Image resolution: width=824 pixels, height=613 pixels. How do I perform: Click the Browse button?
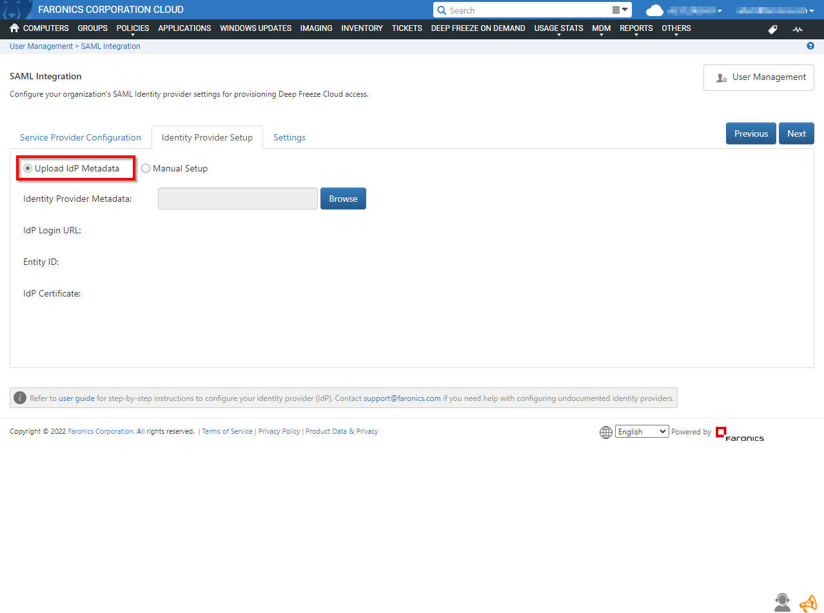343,199
